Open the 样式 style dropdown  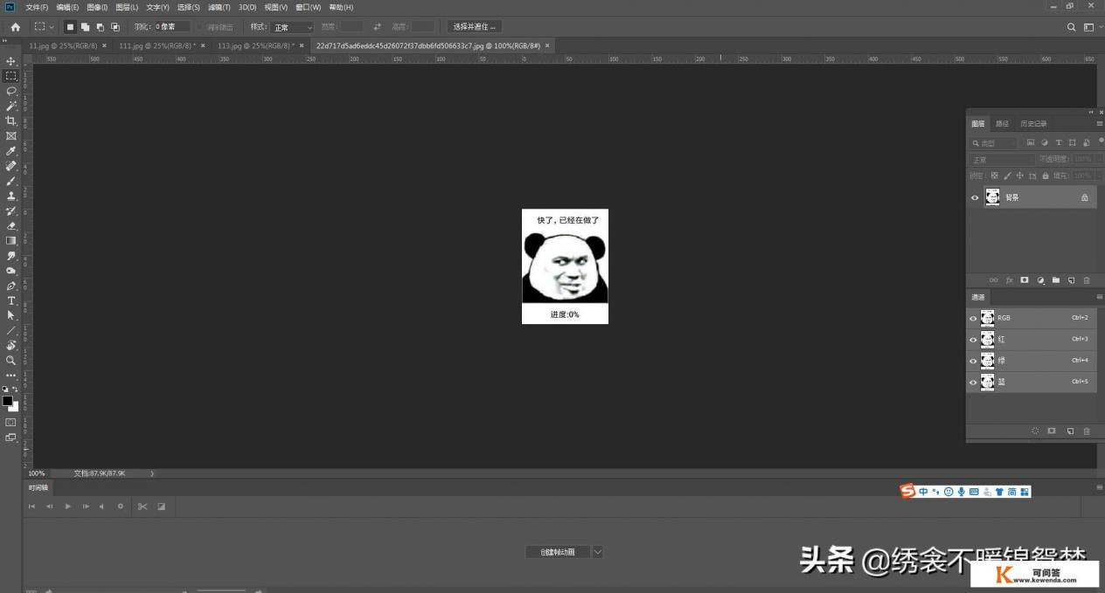click(291, 27)
